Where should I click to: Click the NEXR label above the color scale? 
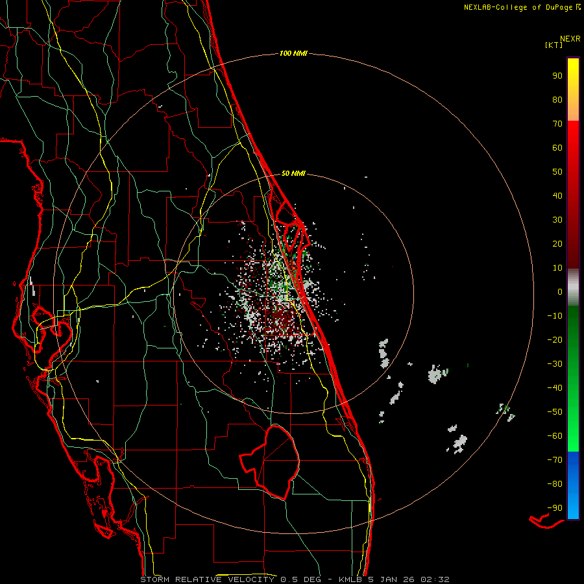pos(570,39)
